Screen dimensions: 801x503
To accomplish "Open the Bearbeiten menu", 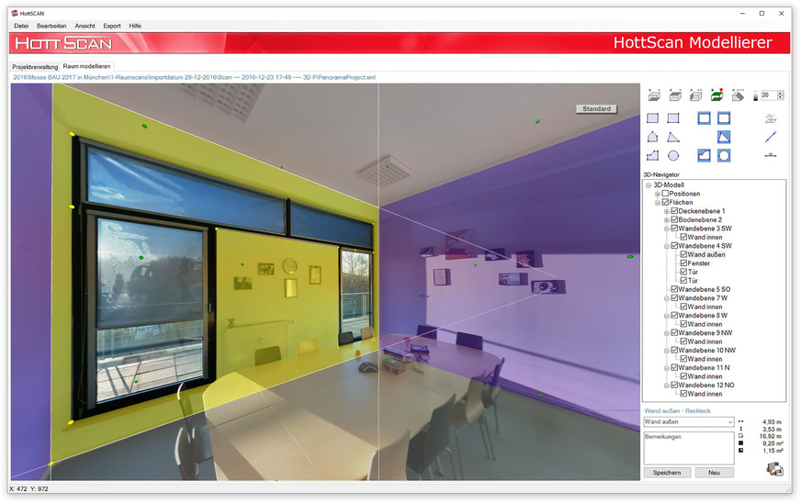I will coord(51,26).
